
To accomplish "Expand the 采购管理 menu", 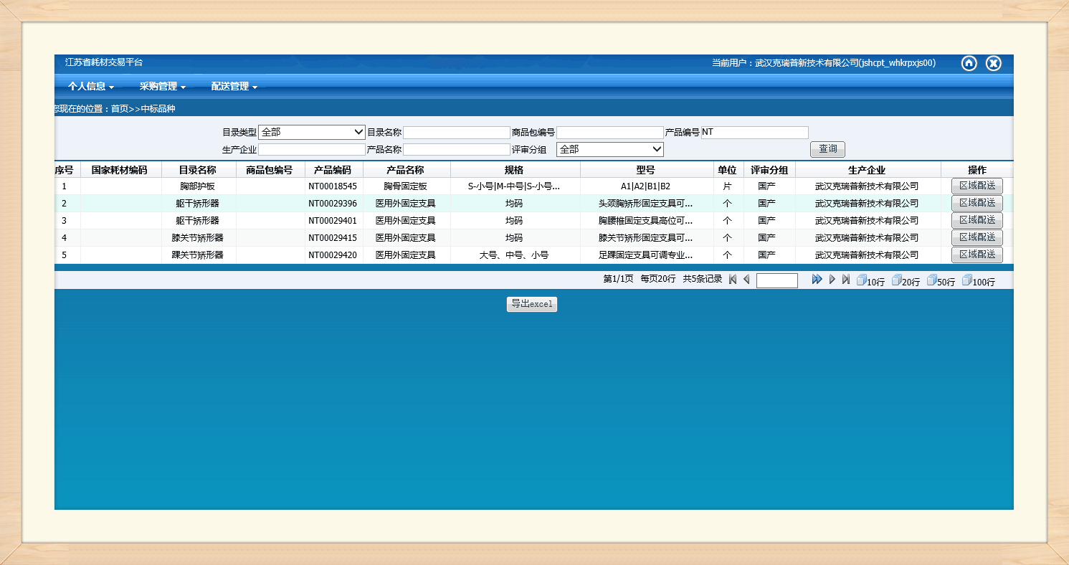I will click(163, 87).
